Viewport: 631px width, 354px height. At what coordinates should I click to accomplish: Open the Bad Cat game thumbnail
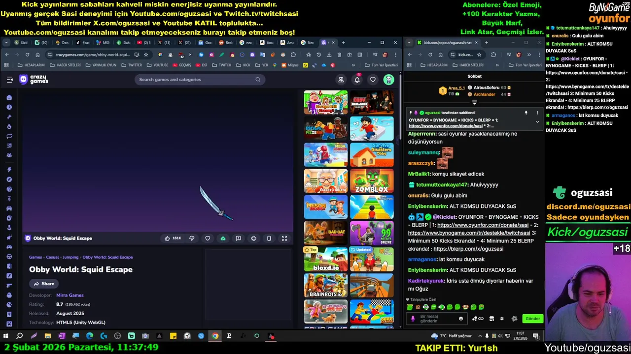tap(325, 233)
